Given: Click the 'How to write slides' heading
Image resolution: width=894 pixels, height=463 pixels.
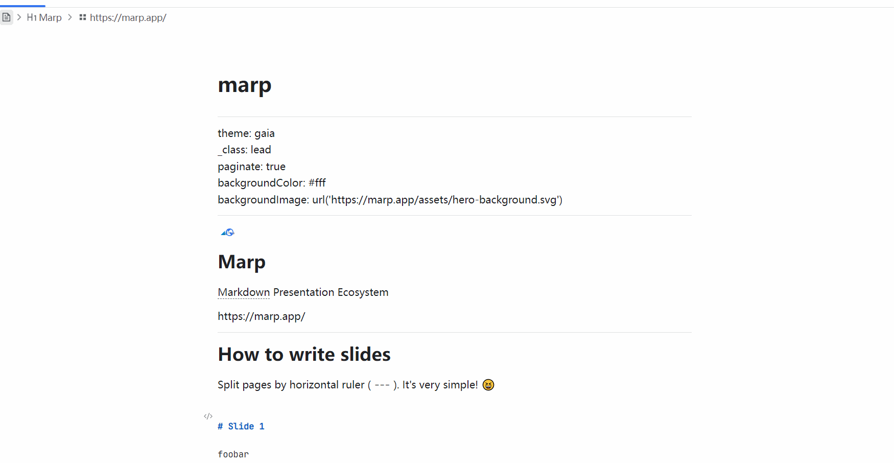Looking at the screenshot, I should point(304,355).
